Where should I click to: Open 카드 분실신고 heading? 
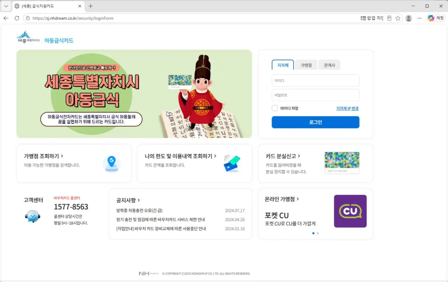(283, 156)
